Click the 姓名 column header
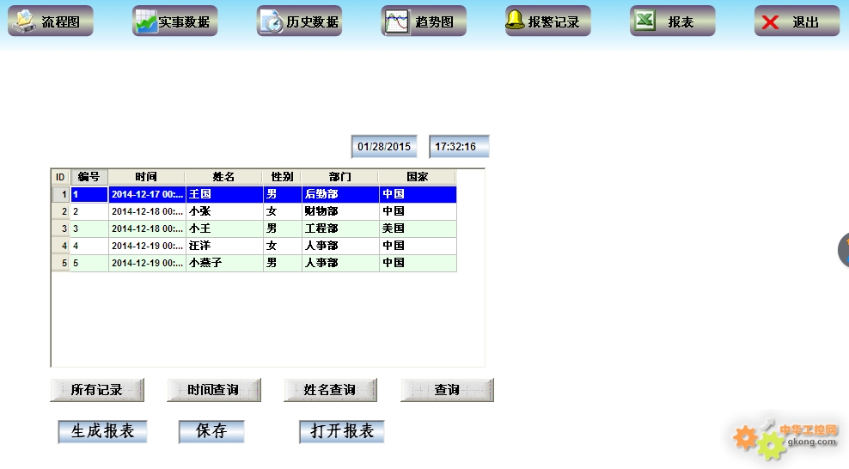This screenshot has height=469, width=849. click(x=223, y=177)
